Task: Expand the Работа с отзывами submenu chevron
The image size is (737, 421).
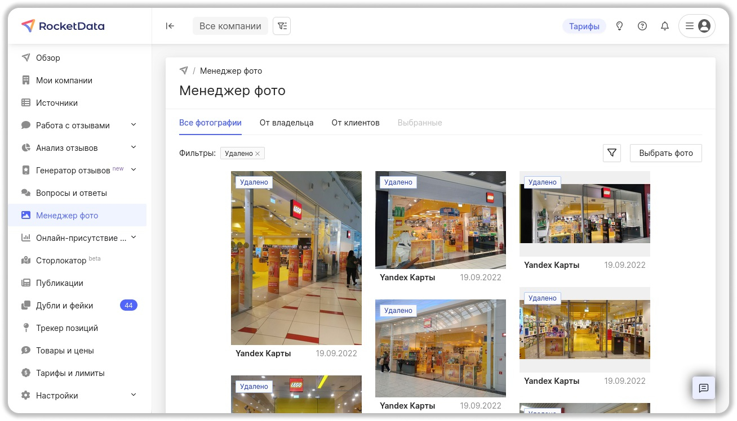Action: (134, 124)
